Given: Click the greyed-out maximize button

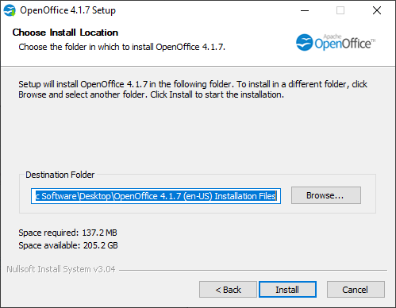Looking at the screenshot, I should click(340, 10).
